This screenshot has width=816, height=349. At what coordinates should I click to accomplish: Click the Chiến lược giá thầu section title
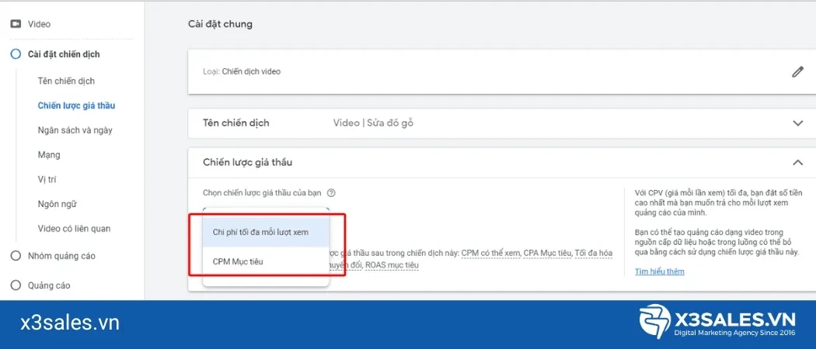pos(248,163)
